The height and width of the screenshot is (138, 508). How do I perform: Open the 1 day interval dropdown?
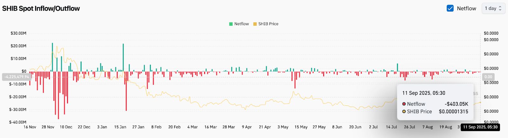[x=493, y=9]
